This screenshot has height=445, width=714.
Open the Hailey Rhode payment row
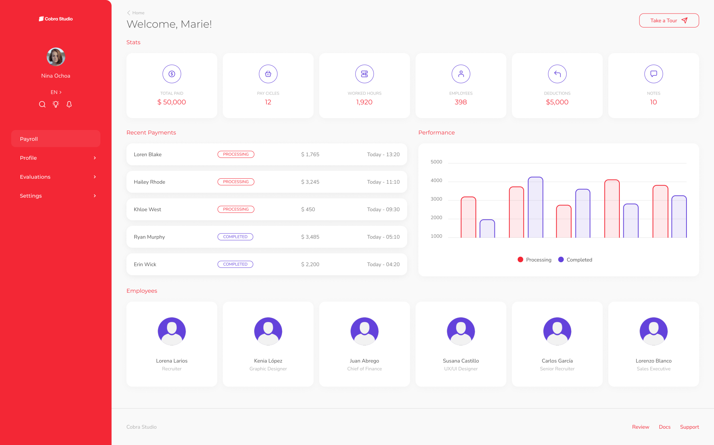point(267,182)
